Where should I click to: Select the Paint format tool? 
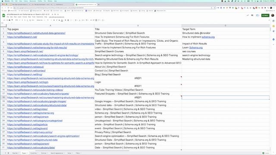12,20
